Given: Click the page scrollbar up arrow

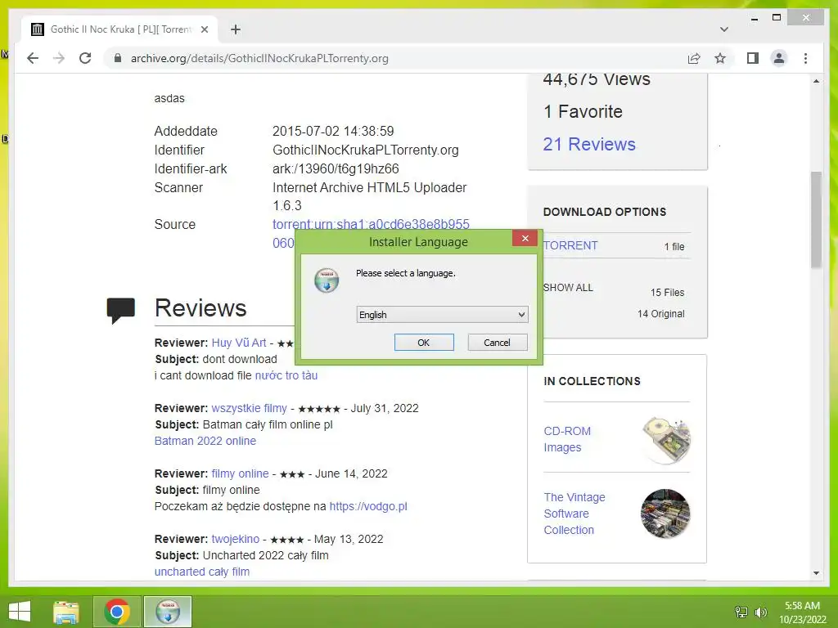Looking at the screenshot, I should [x=816, y=81].
